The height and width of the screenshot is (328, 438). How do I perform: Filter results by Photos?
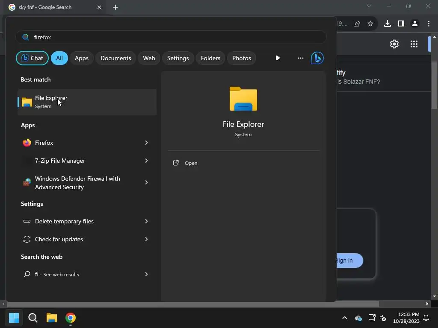tap(242, 58)
